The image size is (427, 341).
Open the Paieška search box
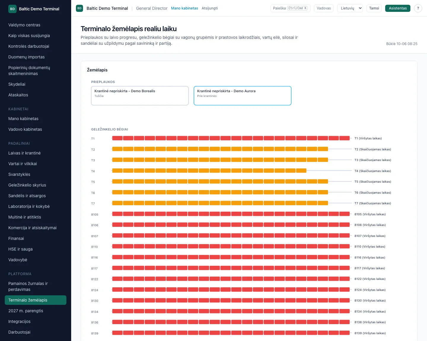pos(290,8)
